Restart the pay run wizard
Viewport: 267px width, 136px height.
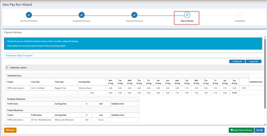click(10, 130)
